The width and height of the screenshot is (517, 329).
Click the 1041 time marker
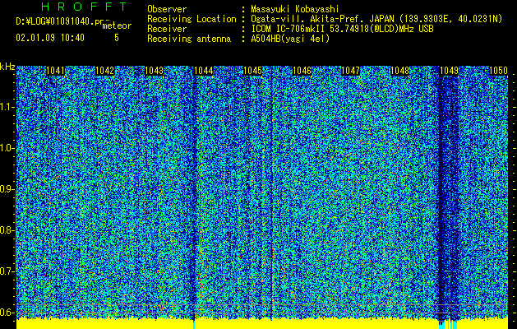55,71
